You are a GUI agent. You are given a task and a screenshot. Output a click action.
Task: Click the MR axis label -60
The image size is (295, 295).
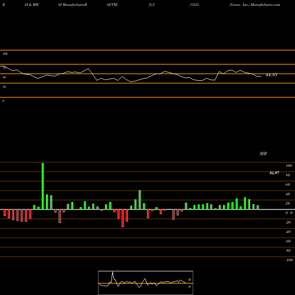(288, 241)
